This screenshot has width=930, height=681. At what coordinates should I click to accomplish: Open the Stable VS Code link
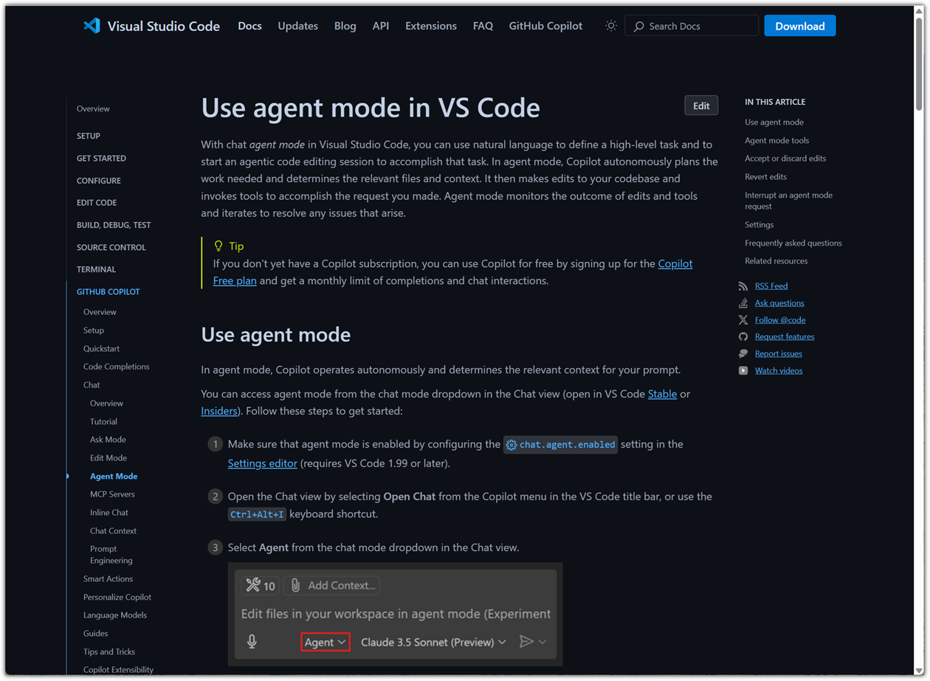[x=662, y=394]
